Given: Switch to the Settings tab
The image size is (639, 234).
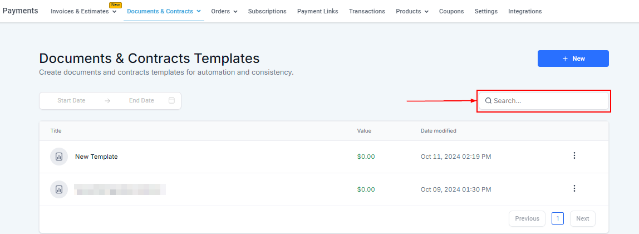Looking at the screenshot, I should pos(486,11).
